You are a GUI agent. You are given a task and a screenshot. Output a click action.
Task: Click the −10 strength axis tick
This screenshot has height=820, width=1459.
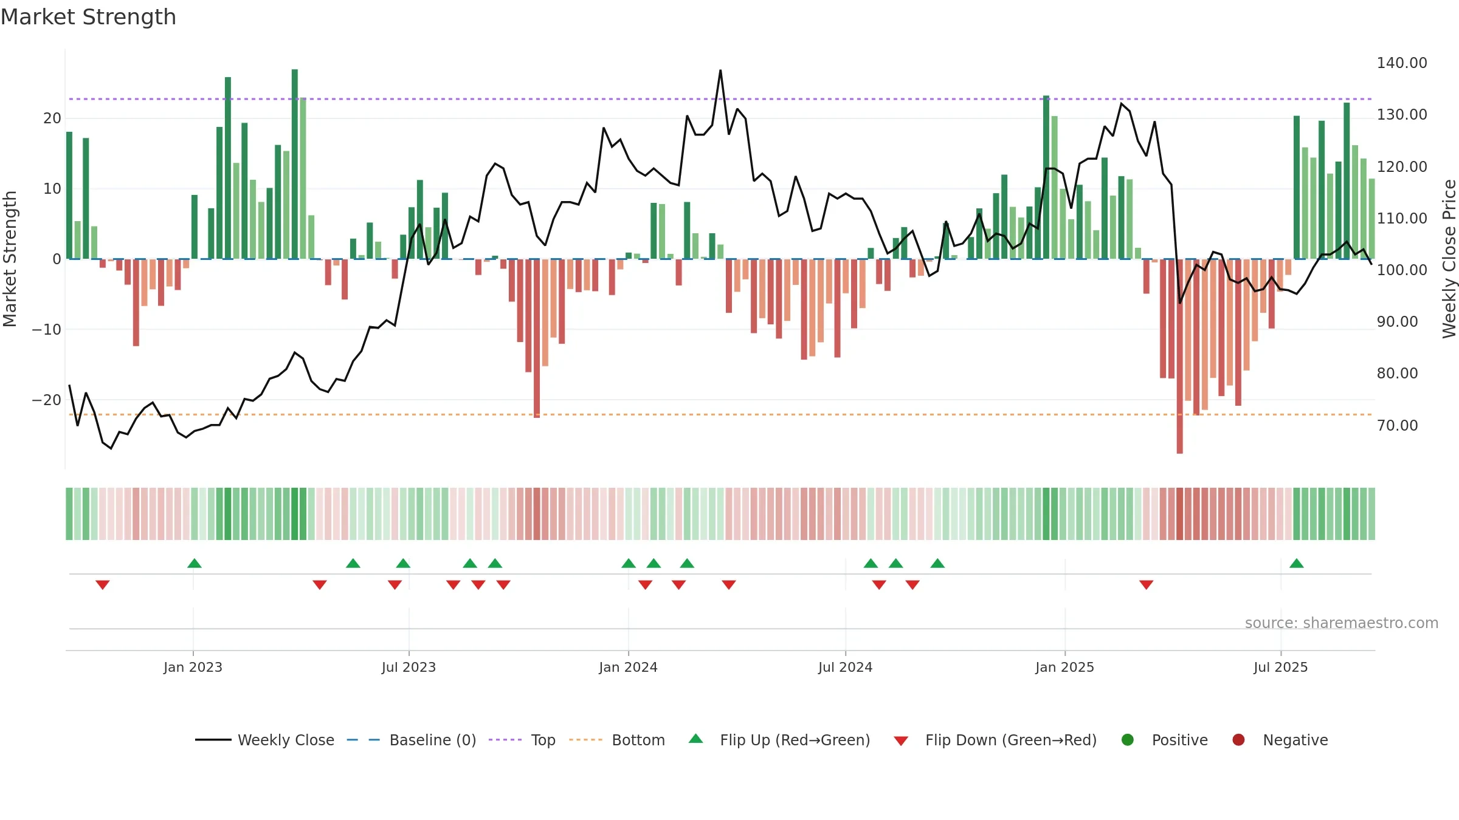pos(46,329)
